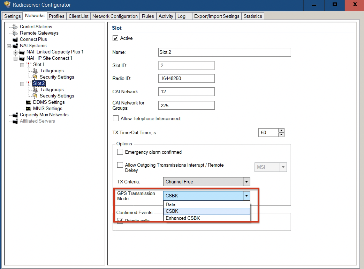This screenshot has height=269, width=364.
Task: Select the highlighted Slot 2 tree item
Action: click(x=39, y=83)
